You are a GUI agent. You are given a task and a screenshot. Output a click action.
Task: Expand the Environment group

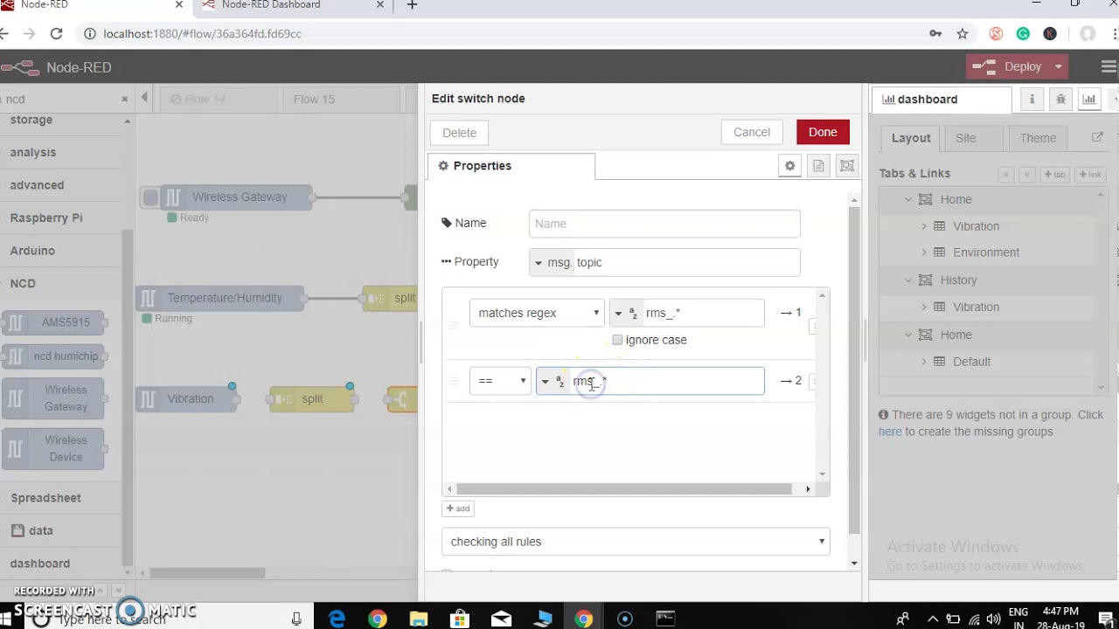[x=924, y=252]
